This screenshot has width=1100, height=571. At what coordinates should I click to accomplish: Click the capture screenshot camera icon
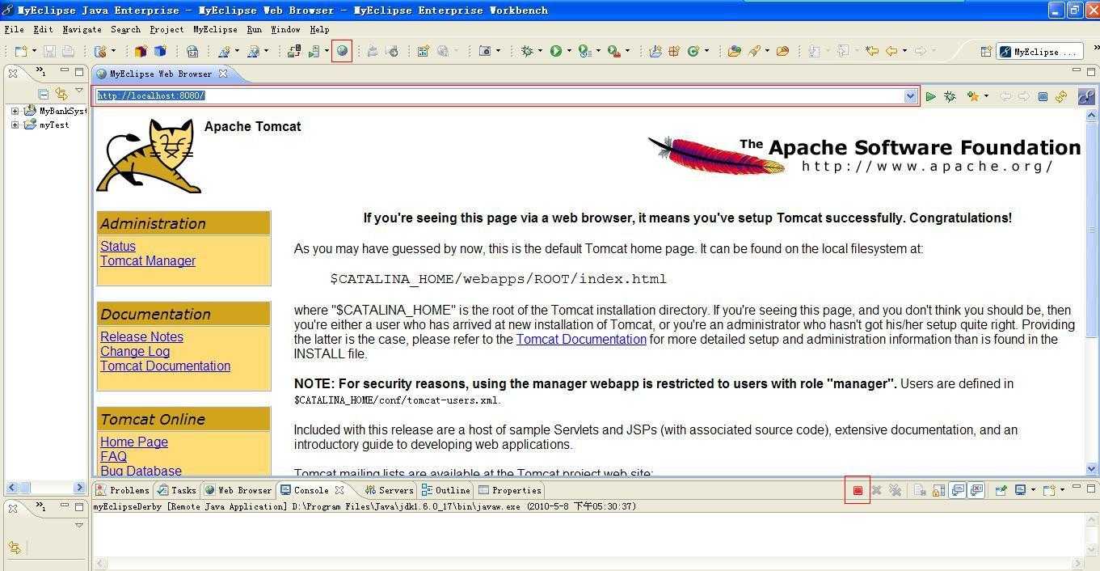(485, 51)
